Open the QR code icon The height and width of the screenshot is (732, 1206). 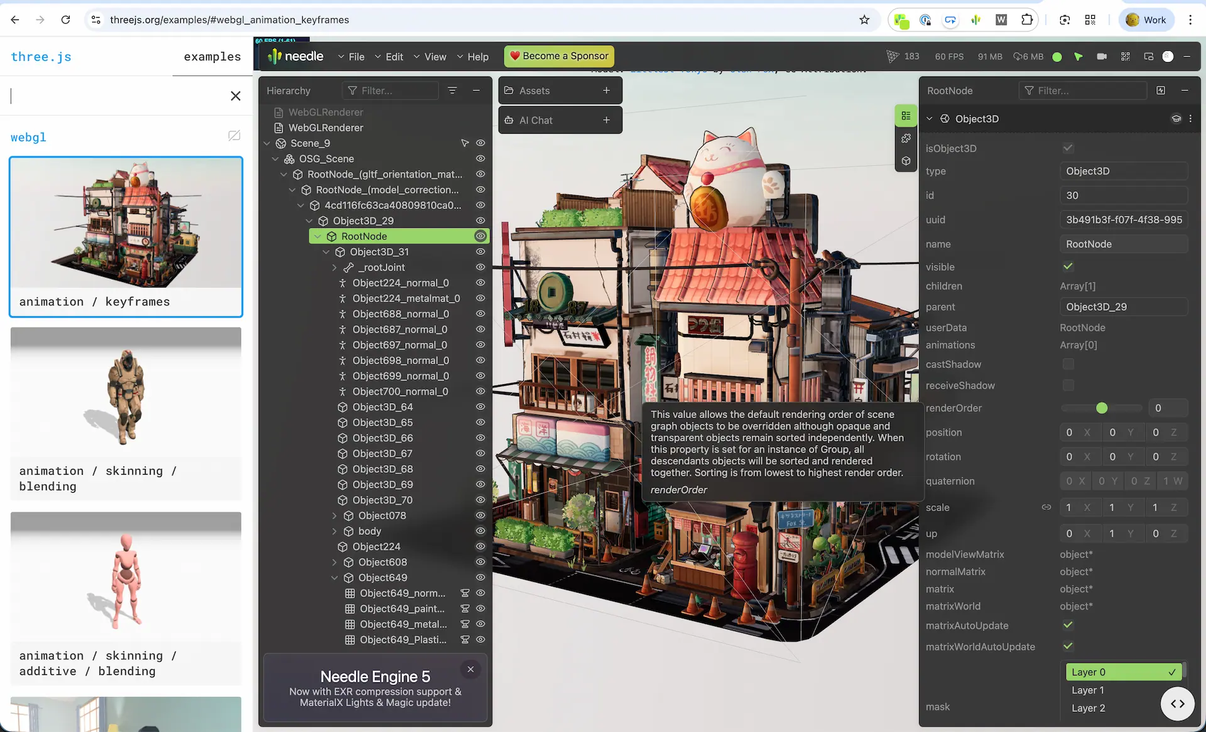pyautogui.click(x=1126, y=57)
